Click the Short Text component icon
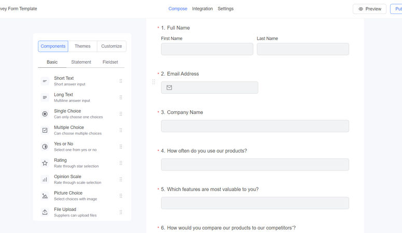This screenshot has width=402, height=233. (45, 81)
